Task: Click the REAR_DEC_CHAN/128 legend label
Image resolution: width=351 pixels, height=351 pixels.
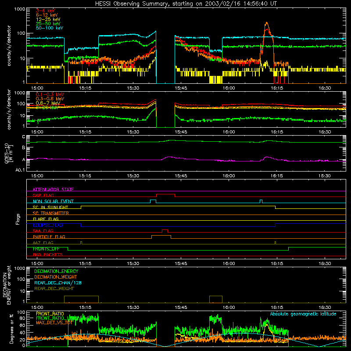Action: coord(58,283)
